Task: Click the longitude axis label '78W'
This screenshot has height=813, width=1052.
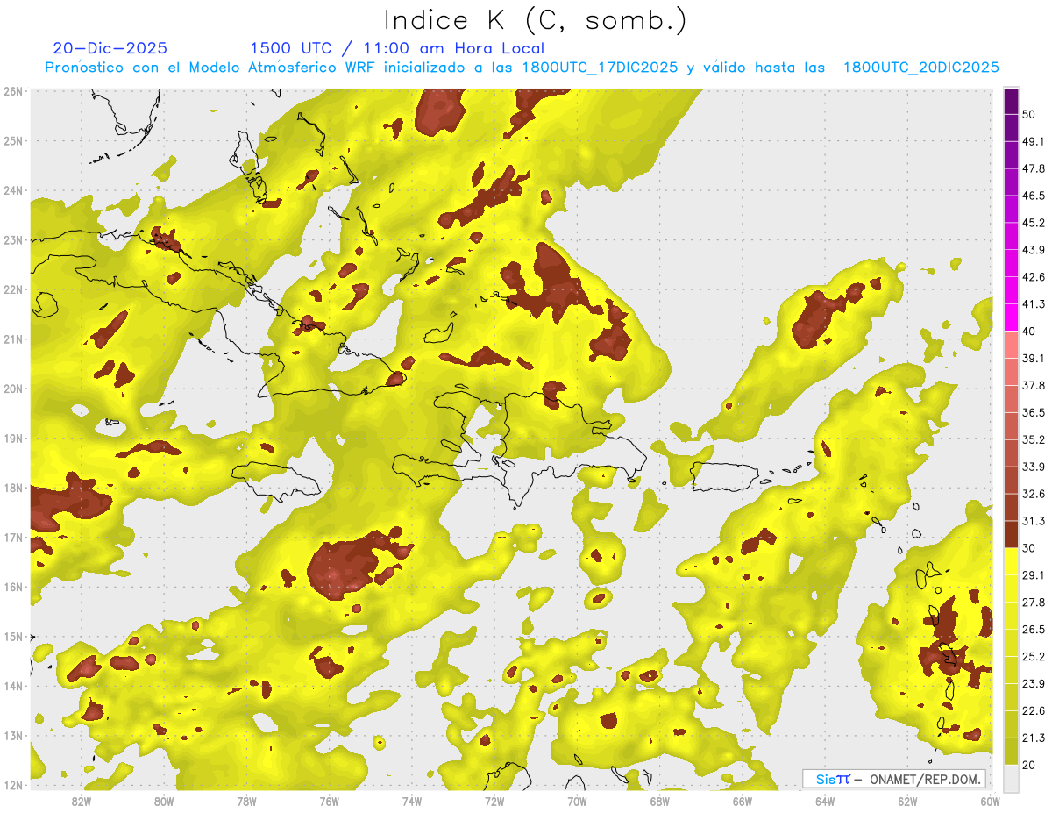Action: pyautogui.click(x=246, y=802)
